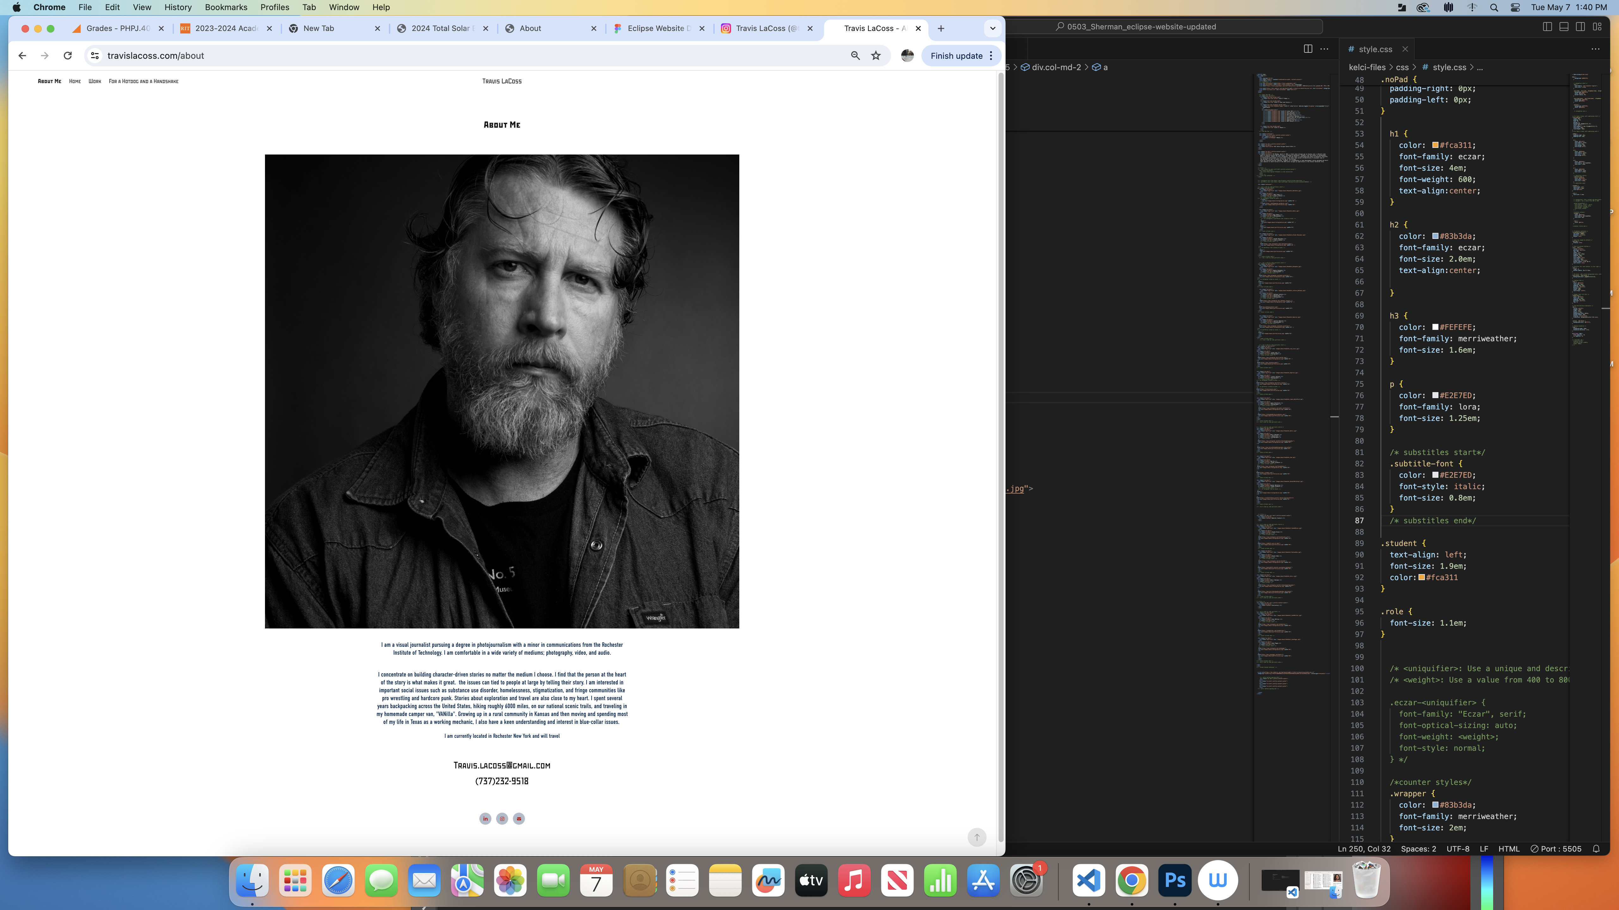The image size is (1619, 910).
Task: Open Chrome's zoom magnifier icon in address bar
Action: 855,56
